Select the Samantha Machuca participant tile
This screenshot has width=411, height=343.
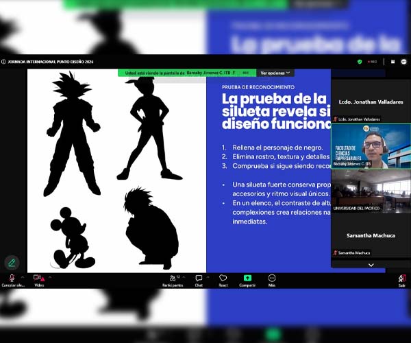tap(371, 235)
